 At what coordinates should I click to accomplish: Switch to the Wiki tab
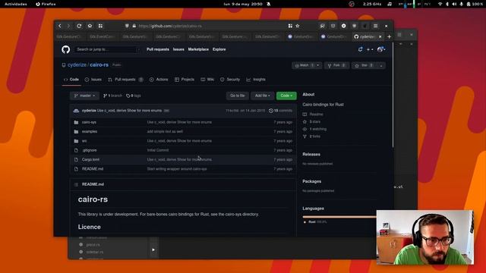coord(207,80)
